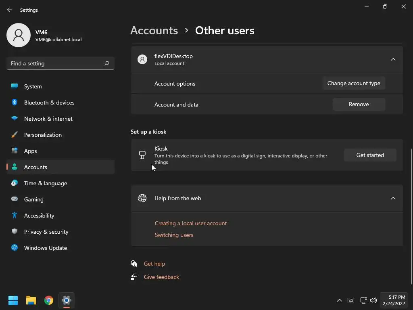413x310 pixels.
Task: Click the Windows Start button
Action: pyautogui.click(x=13, y=300)
